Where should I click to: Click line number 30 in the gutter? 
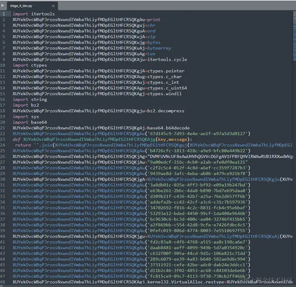coord(3,179)
